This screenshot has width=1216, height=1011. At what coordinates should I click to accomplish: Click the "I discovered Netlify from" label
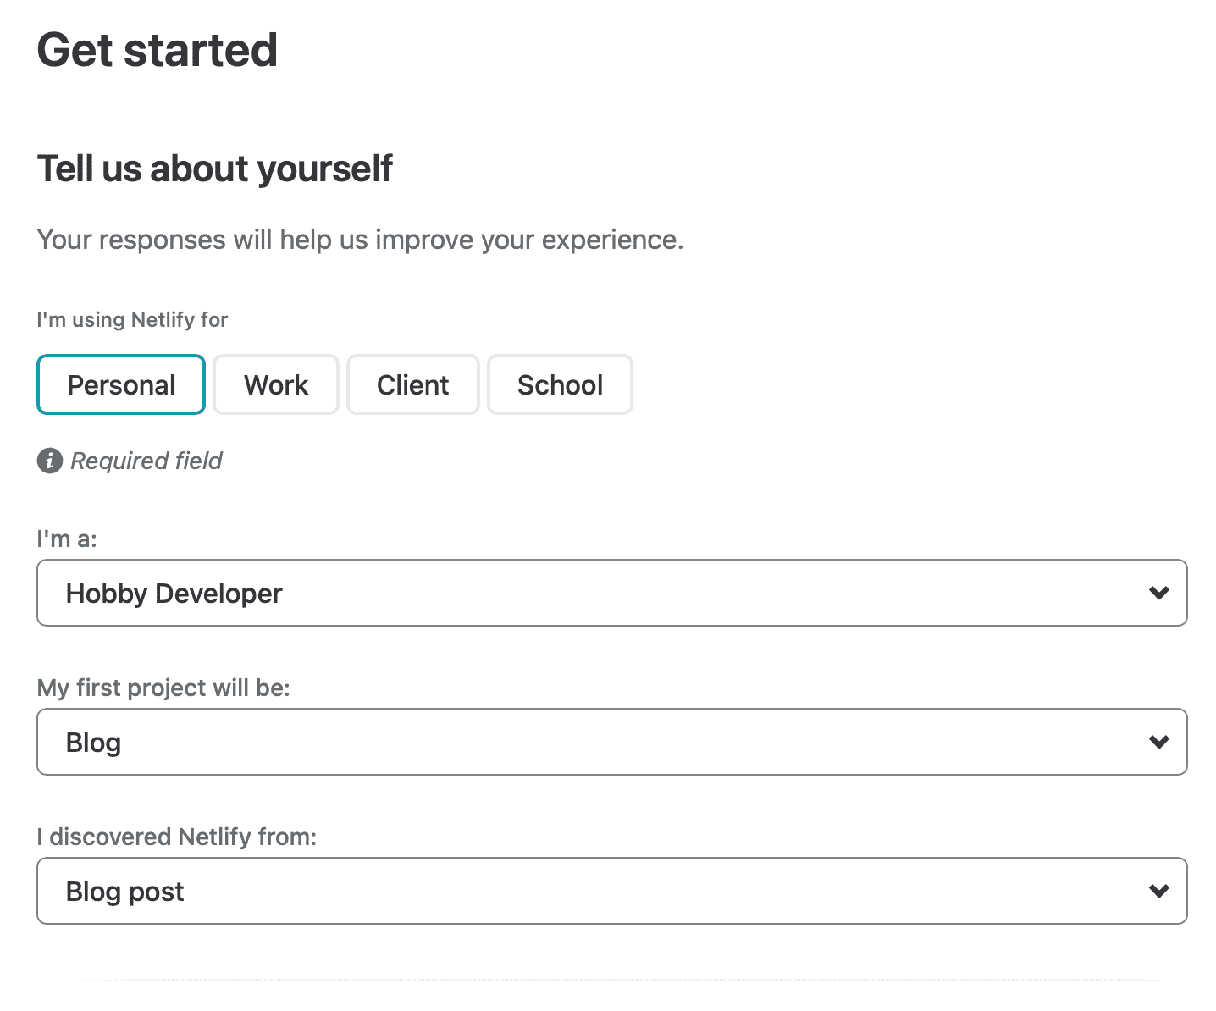click(x=176, y=837)
